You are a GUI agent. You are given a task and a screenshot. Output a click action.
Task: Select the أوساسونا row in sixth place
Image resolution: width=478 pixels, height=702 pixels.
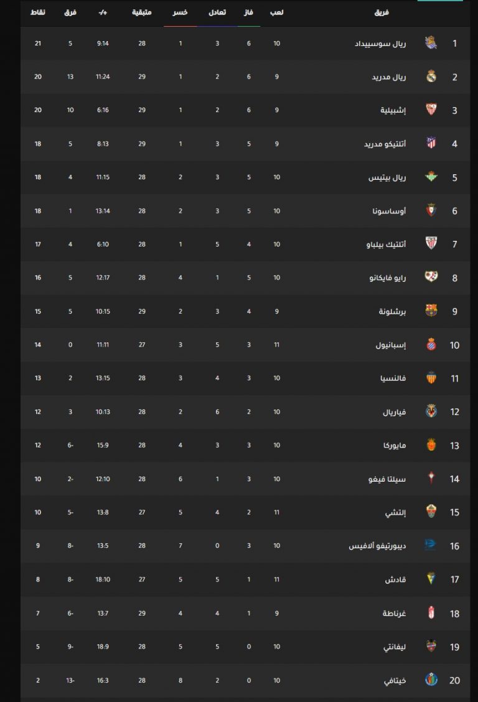(x=245, y=211)
